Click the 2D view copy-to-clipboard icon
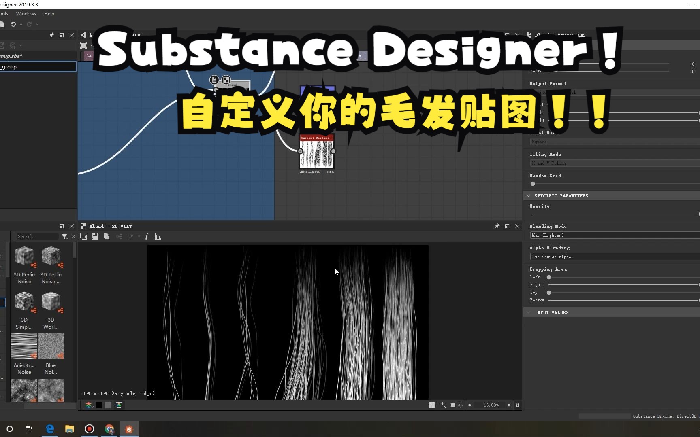 pyautogui.click(x=83, y=236)
